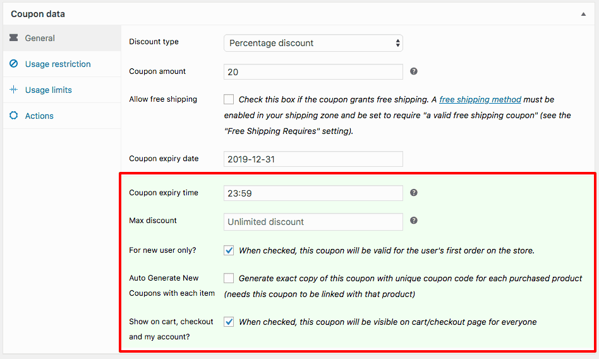Screen dimensions: 599x359
Task: Click the Usage restriction ban icon
Action: 14,63
